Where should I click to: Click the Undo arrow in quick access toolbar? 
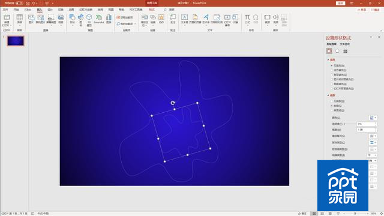click(34, 3)
